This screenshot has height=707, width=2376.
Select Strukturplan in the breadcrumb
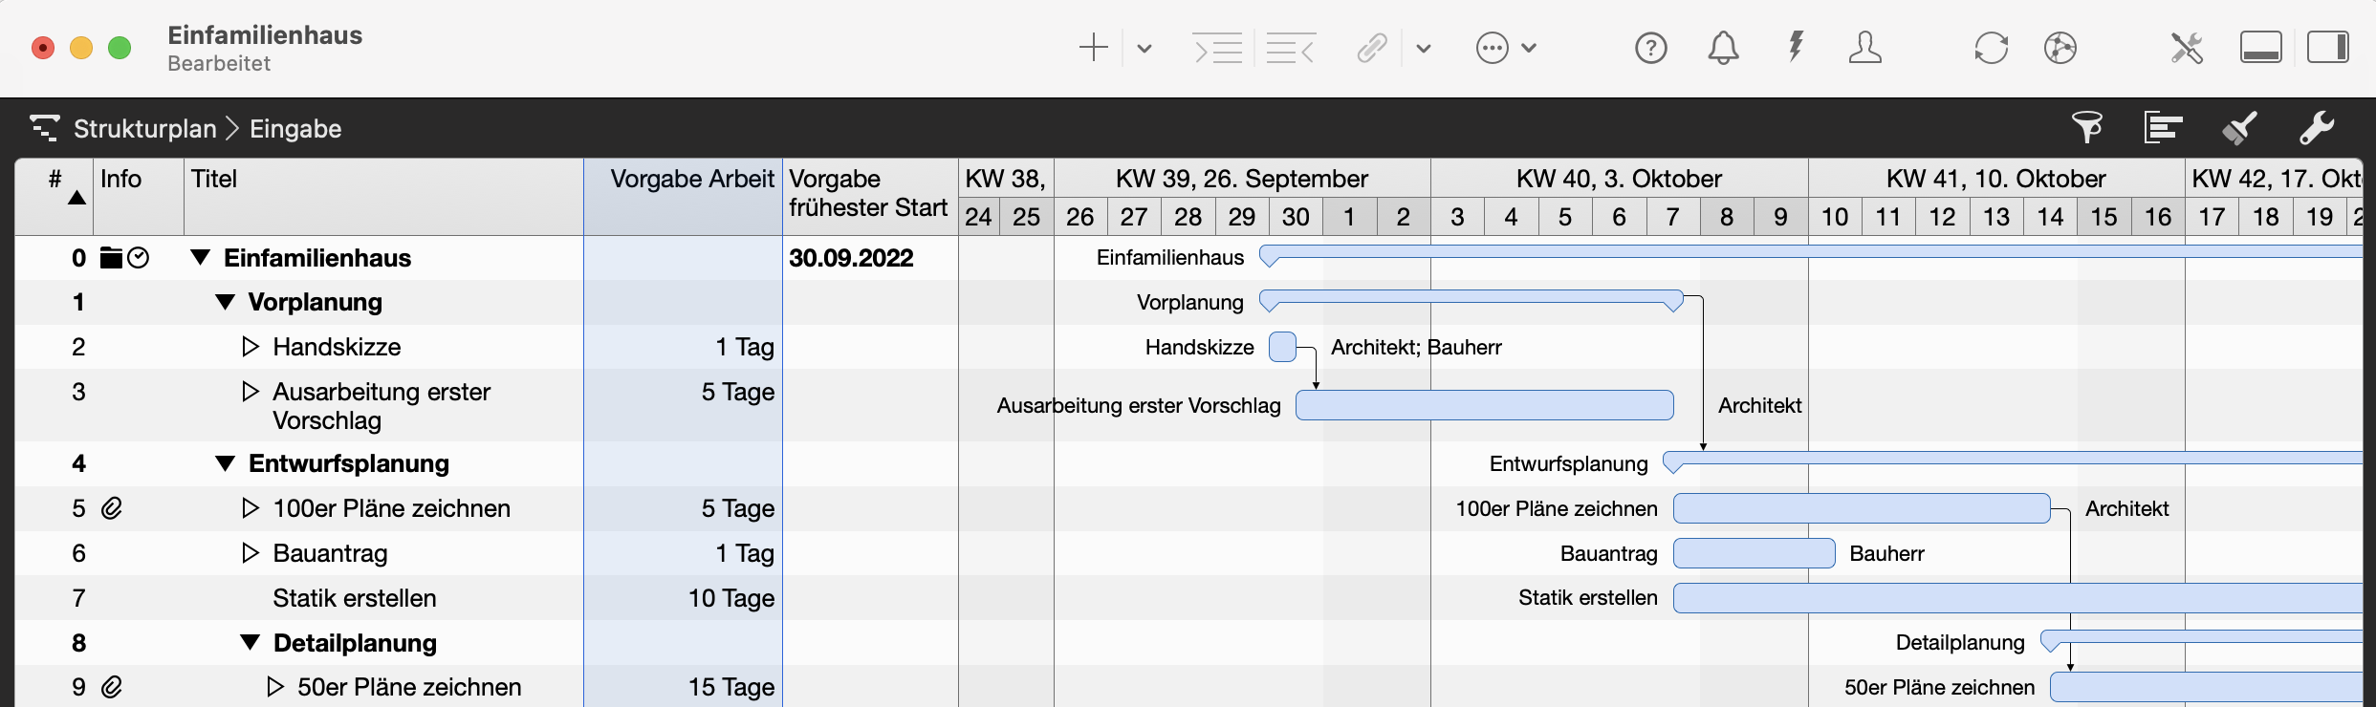145,129
